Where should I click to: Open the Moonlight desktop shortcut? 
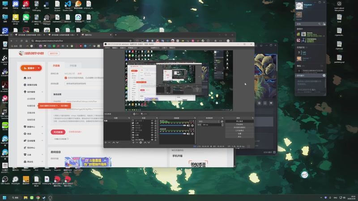(16, 180)
